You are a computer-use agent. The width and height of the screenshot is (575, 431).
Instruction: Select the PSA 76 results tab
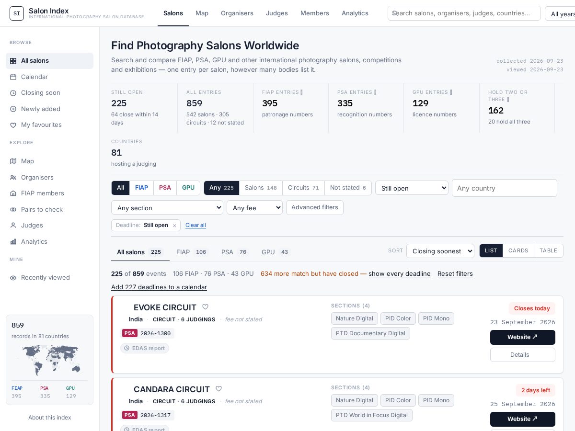235,252
